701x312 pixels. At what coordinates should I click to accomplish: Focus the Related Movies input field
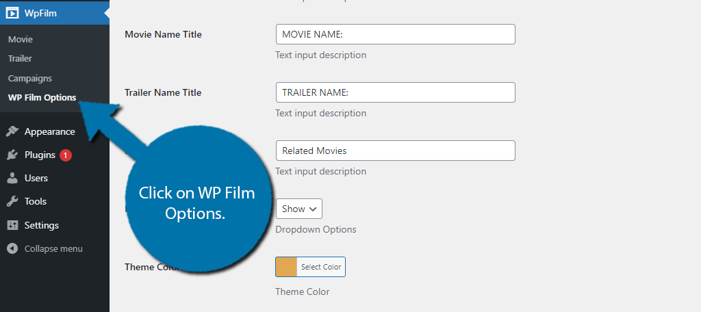point(395,151)
